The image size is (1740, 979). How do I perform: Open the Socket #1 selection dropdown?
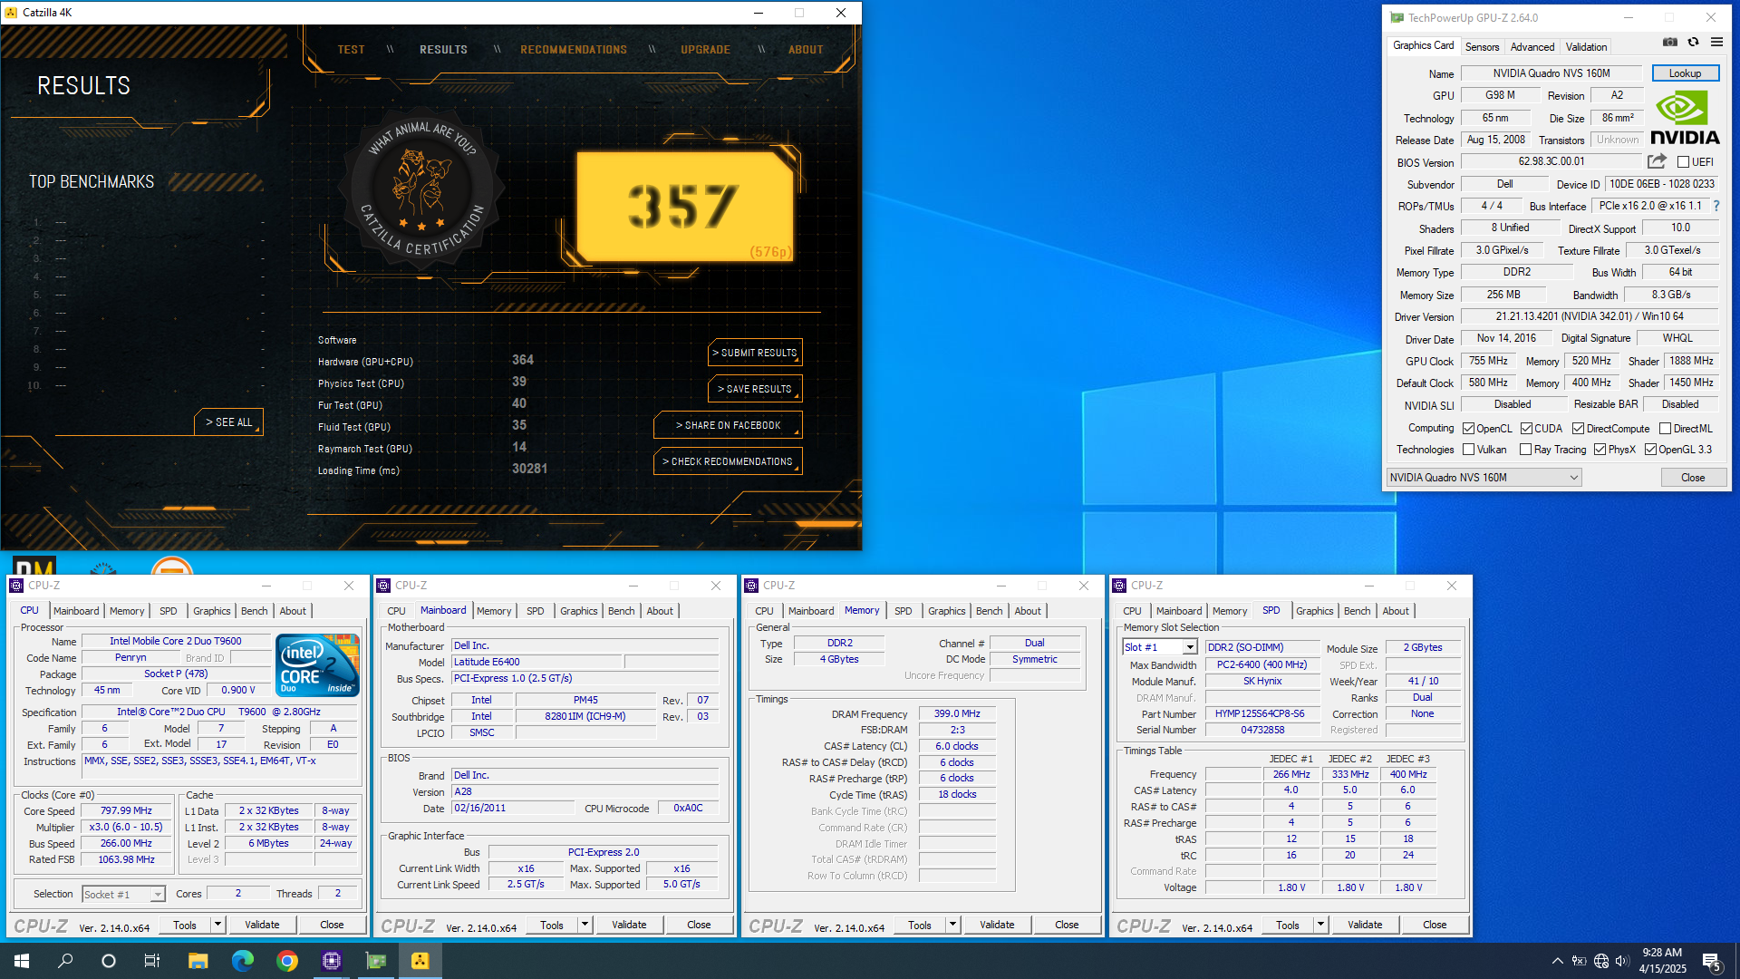[123, 895]
